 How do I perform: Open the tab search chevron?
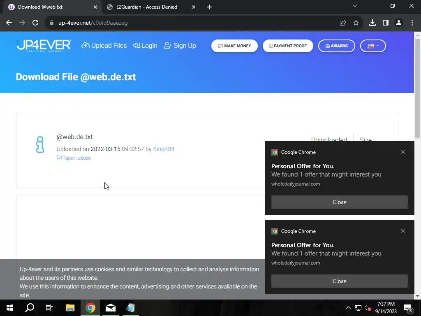pyautogui.click(x=355, y=6)
